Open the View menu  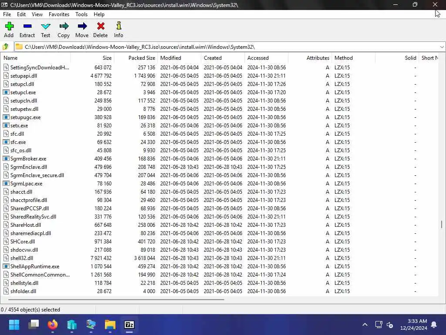(x=37, y=14)
